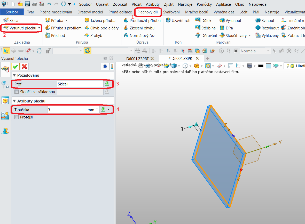
Task: Open the Plechový díl ribbon tab
Action: pyautogui.click(x=147, y=12)
